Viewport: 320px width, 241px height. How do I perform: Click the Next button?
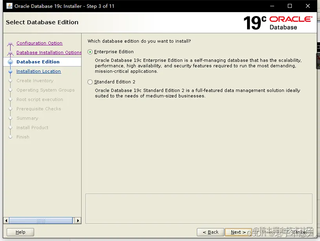pos(238,232)
